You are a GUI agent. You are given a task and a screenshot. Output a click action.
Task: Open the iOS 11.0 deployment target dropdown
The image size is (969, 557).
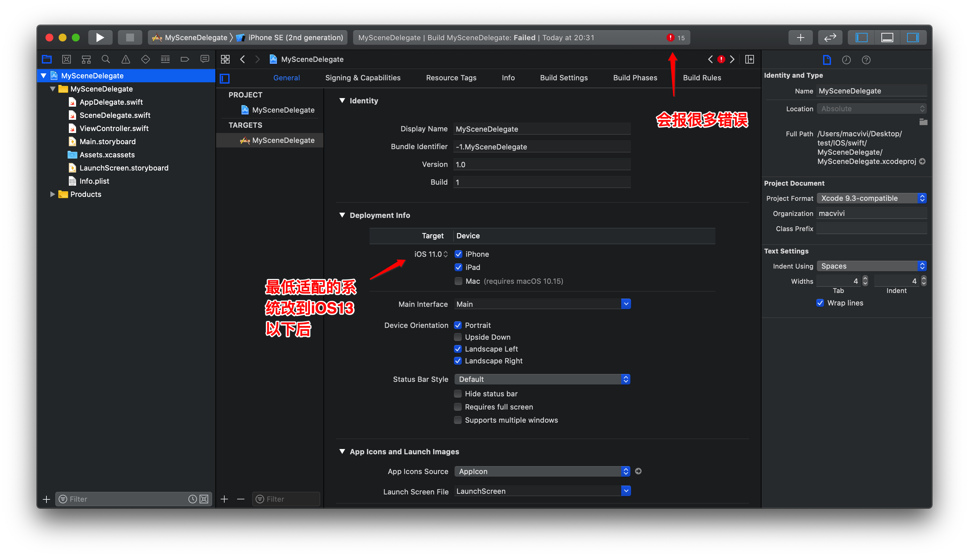coord(430,254)
